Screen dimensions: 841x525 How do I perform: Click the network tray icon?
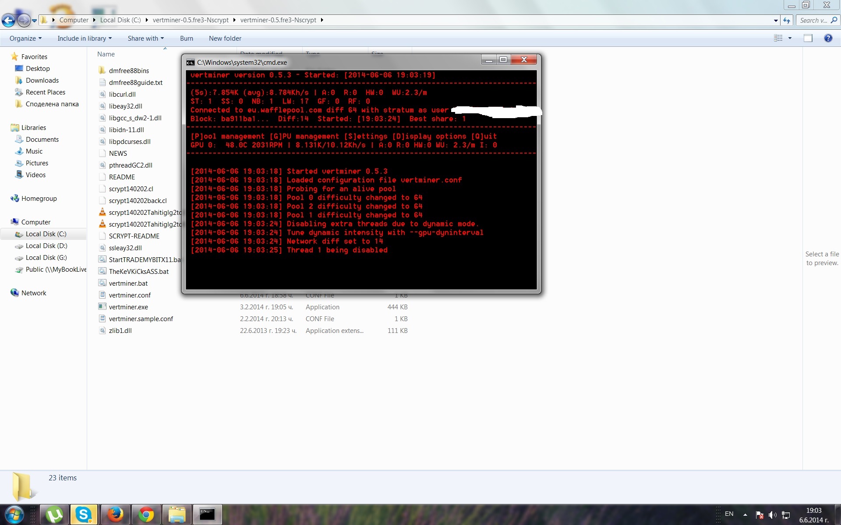click(786, 515)
